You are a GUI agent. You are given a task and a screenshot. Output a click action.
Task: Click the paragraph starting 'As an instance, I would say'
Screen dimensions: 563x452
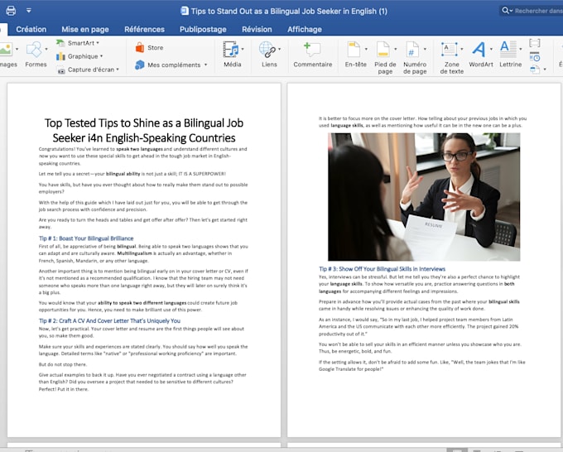pos(419,327)
